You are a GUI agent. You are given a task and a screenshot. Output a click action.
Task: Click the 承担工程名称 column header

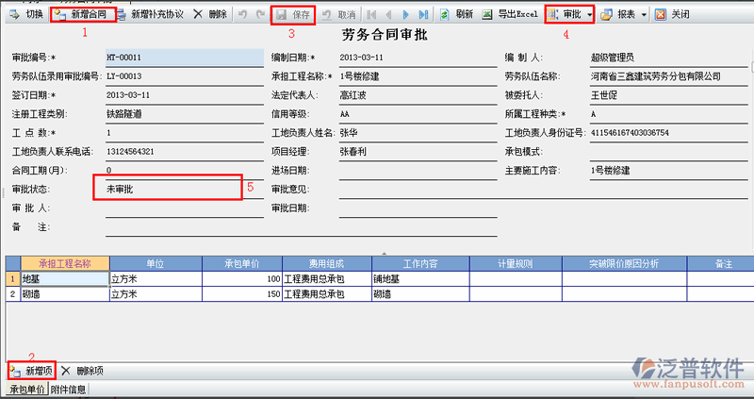(x=65, y=264)
